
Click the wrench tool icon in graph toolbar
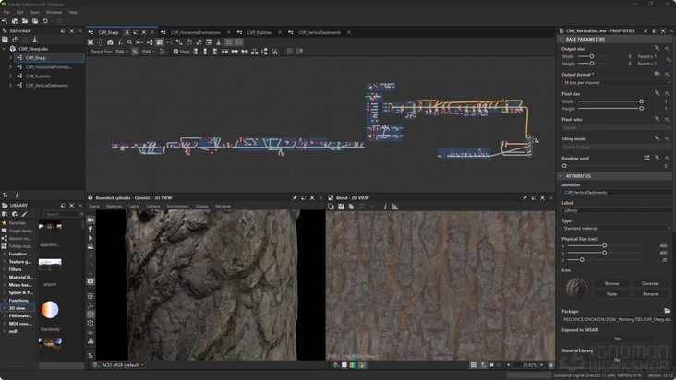(x=199, y=42)
